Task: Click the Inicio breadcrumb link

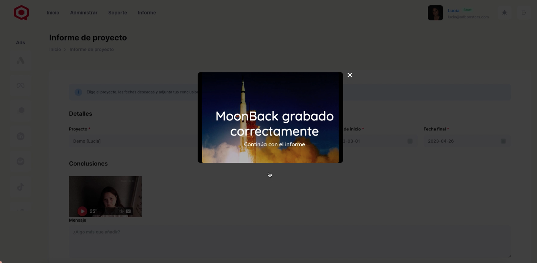Action: click(55, 49)
